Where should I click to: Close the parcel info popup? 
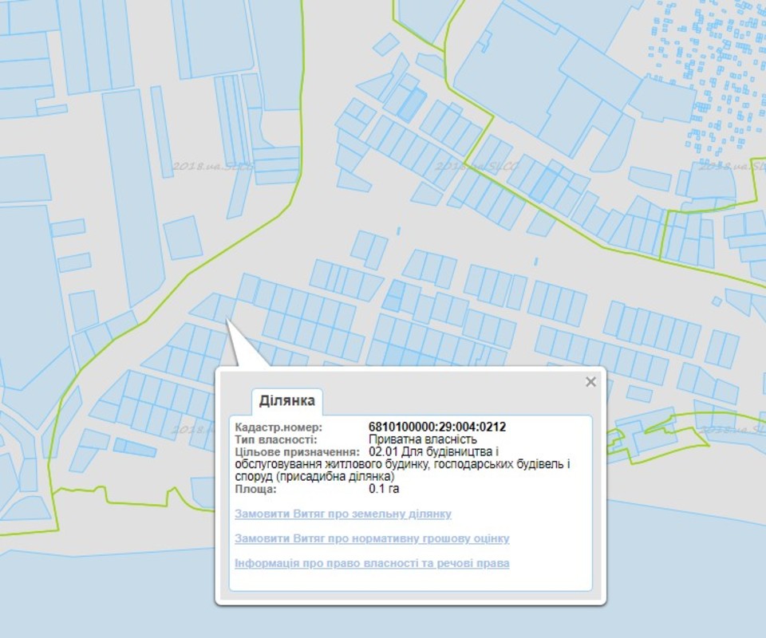[x=590, y=382]
